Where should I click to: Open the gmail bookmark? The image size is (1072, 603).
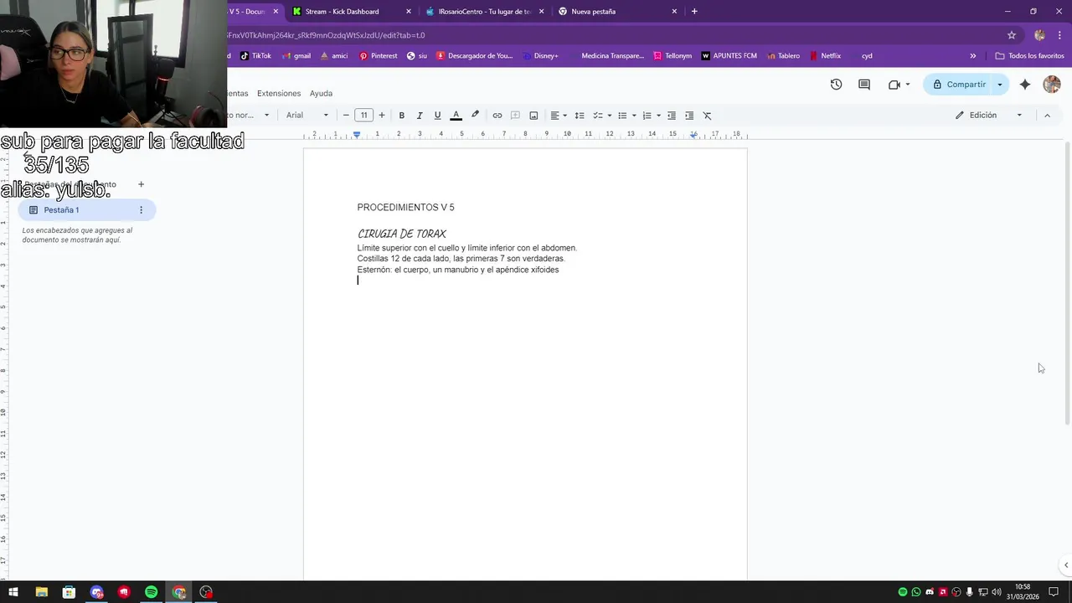(x=296, y=56)
